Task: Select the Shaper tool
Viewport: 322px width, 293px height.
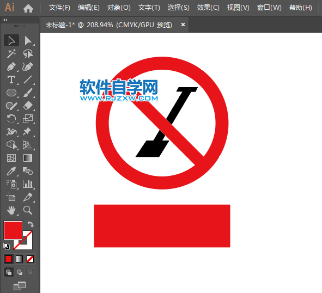Action: (11, 106)
